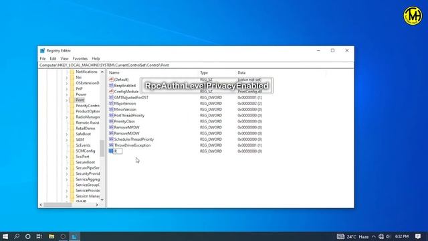The image size is (428, 241).
Task: Open the File menu
Action: (x=43, y=58)
